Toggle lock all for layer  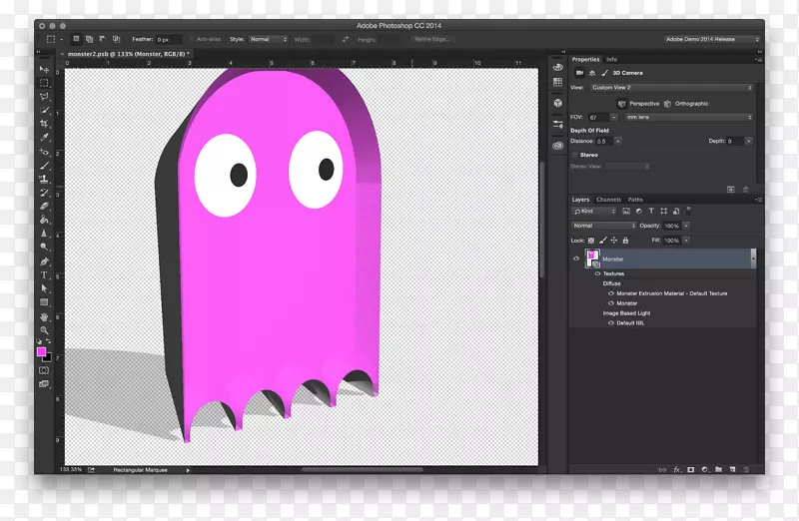tap(626, 241)
